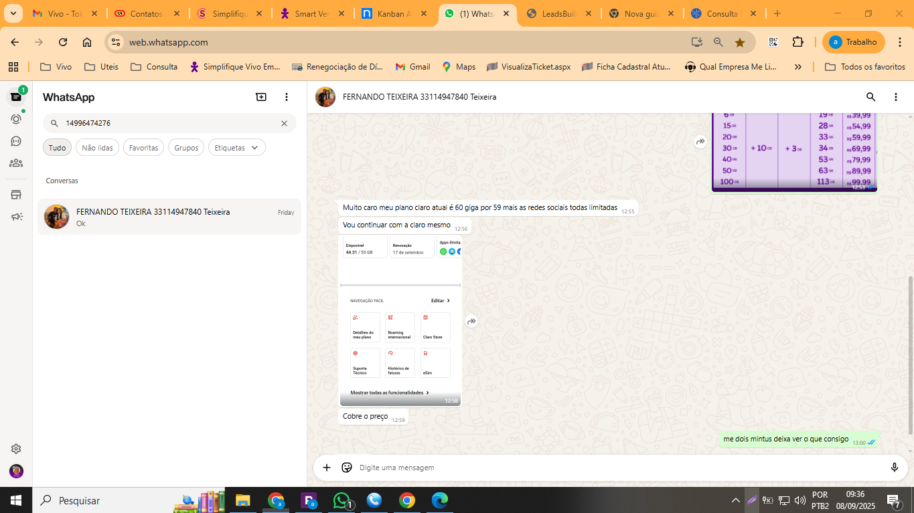Open the WhatsApp chat list menu

287,97
